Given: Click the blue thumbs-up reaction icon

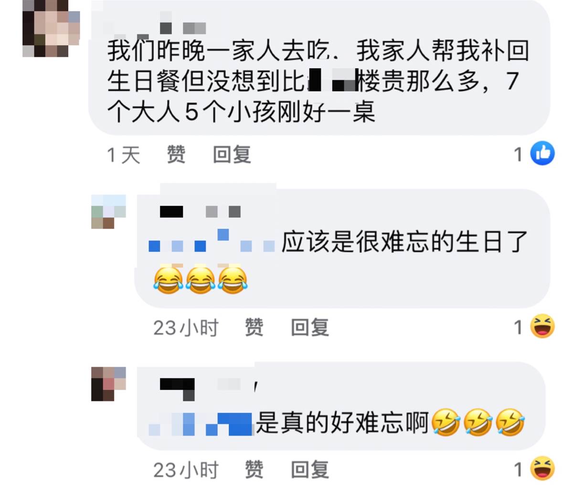Looking at the screenshot, I should 543,154.
